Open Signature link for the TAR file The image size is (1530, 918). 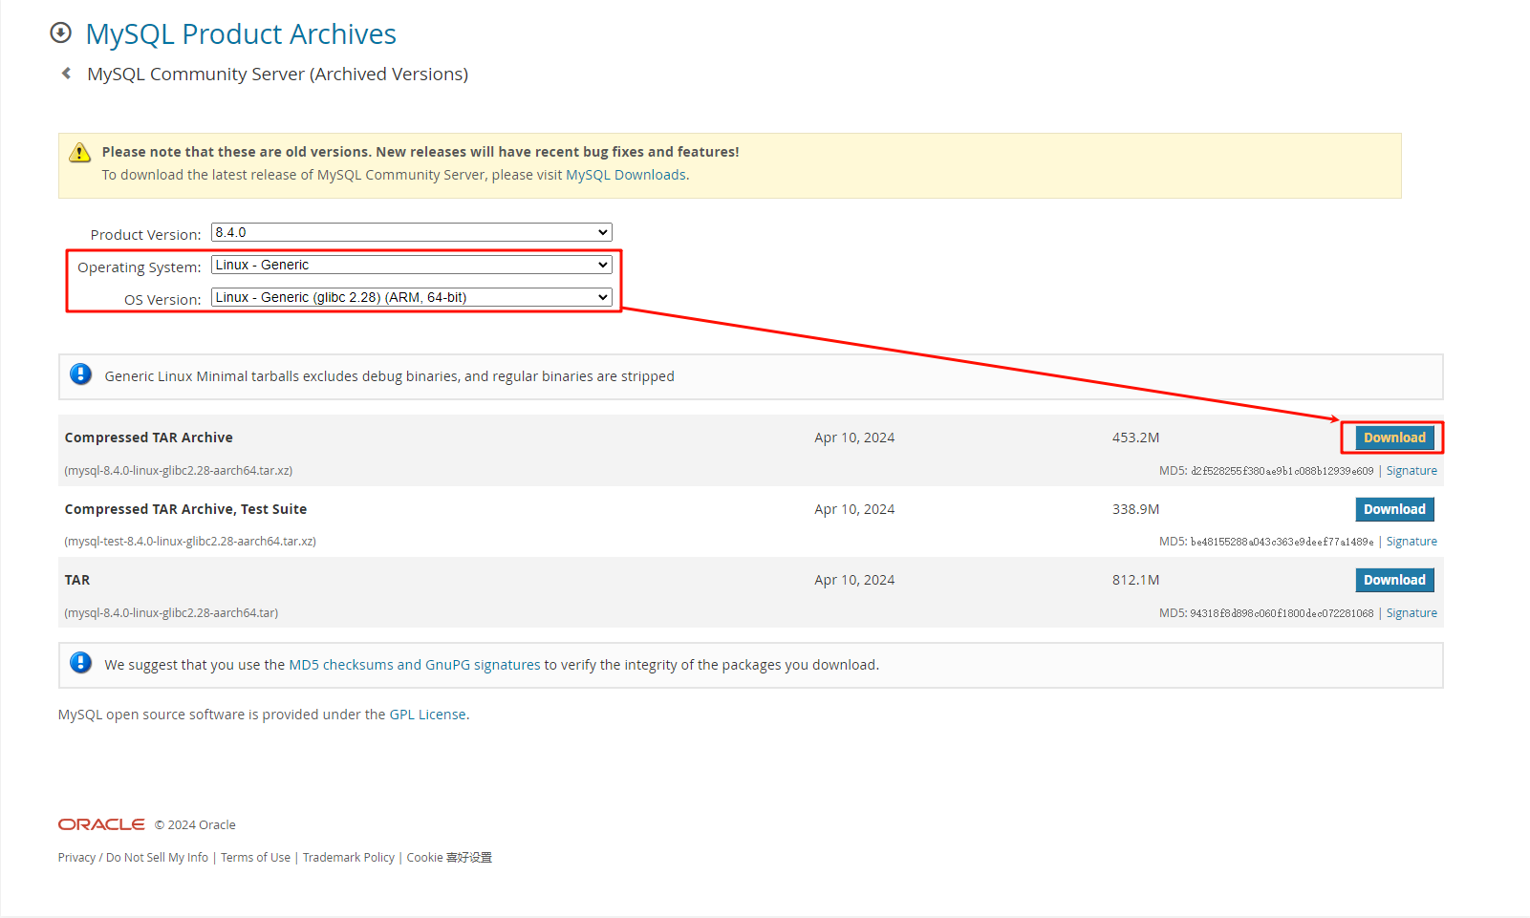click(x=1411, y=613)
